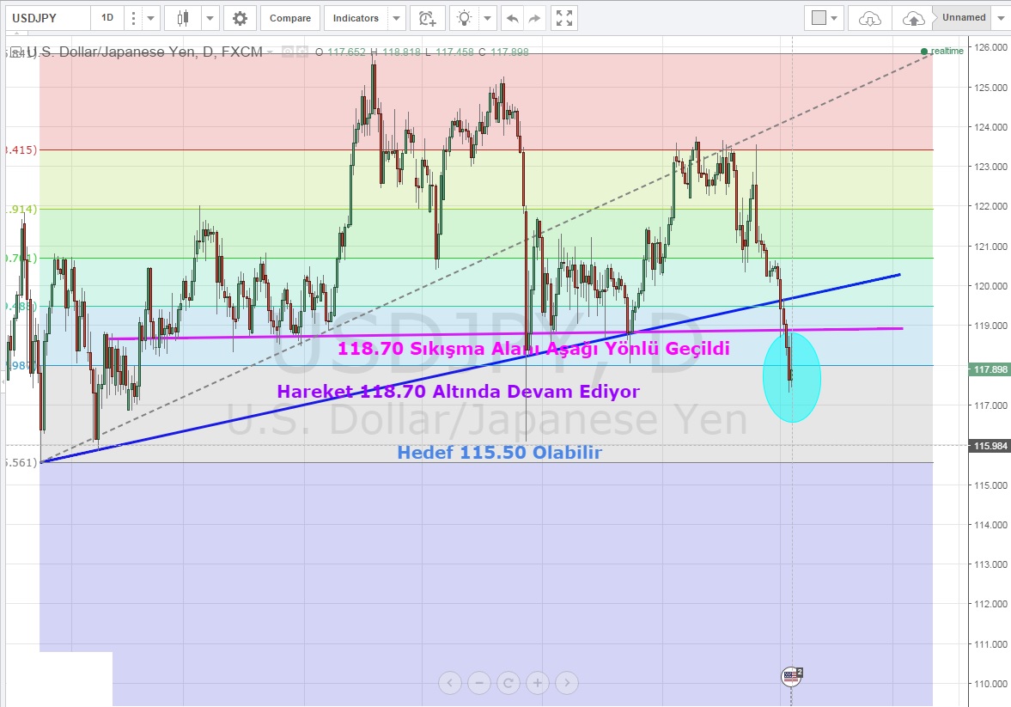Open the timeframe interval dropdown arrow
Image resolution: width=1011 pixels, height=707 pixels.
(x=151, y=18)
